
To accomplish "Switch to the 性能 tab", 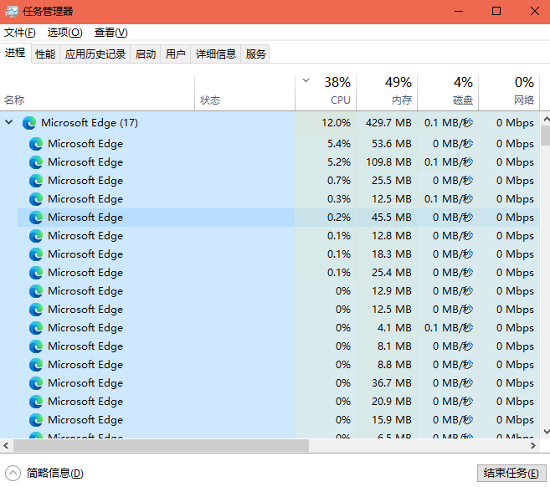I will coord(45,54).
